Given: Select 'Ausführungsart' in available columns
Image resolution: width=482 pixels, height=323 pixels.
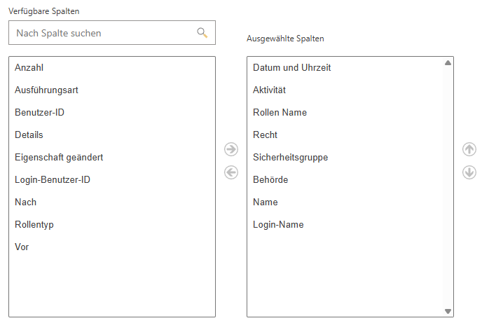Looking at the screenshot, I should pyautogui.click(x=46, y=90).
